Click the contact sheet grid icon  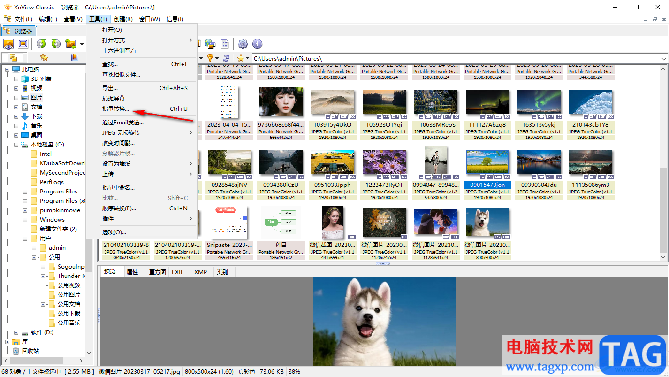[x=225, y=44]
